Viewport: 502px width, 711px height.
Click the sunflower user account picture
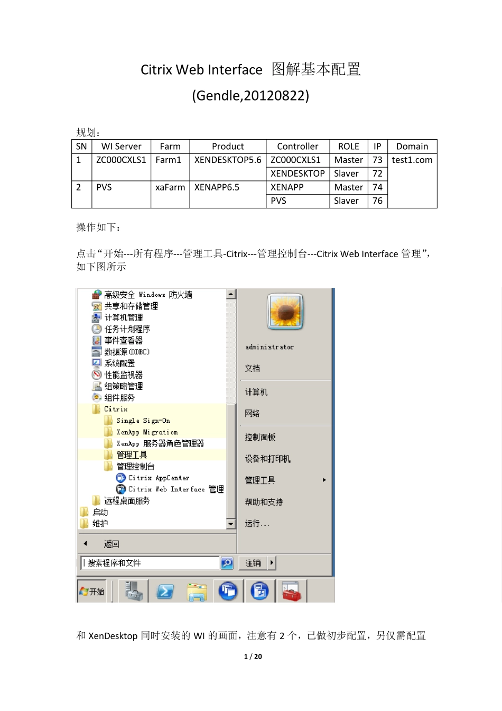coord(285,312)
